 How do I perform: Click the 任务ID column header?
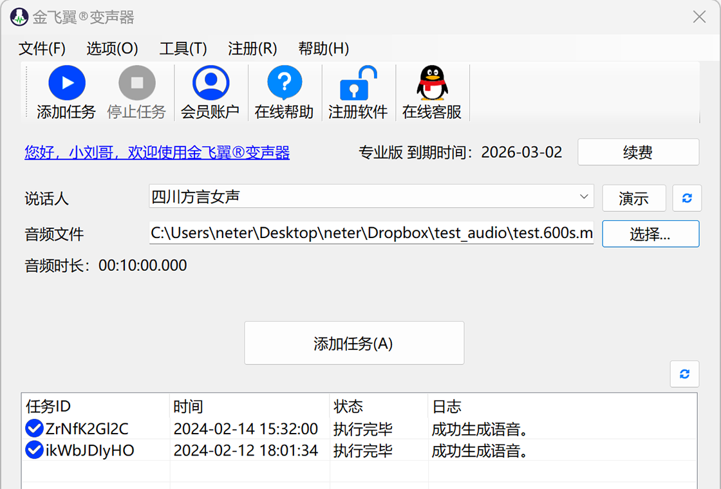point(95,406)
